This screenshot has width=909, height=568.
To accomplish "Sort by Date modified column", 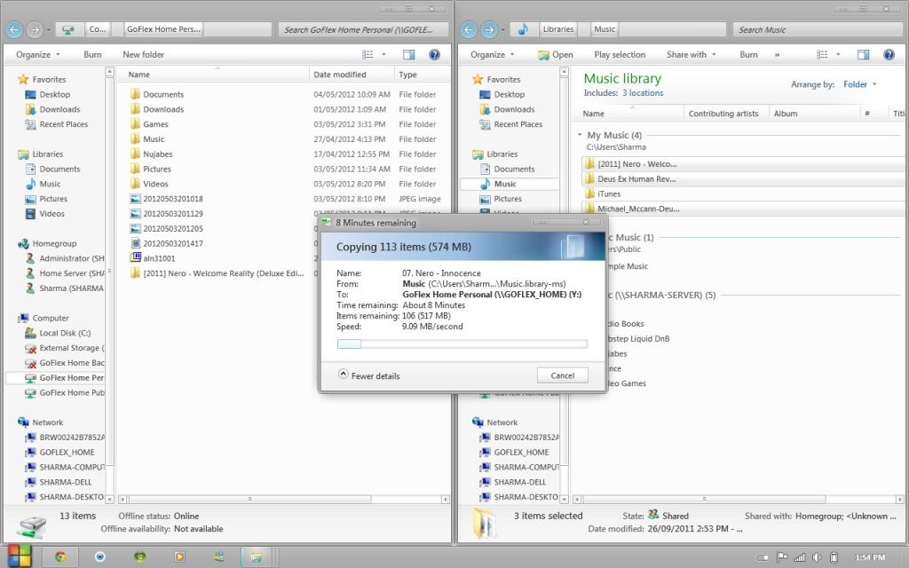I will (352, 75).
